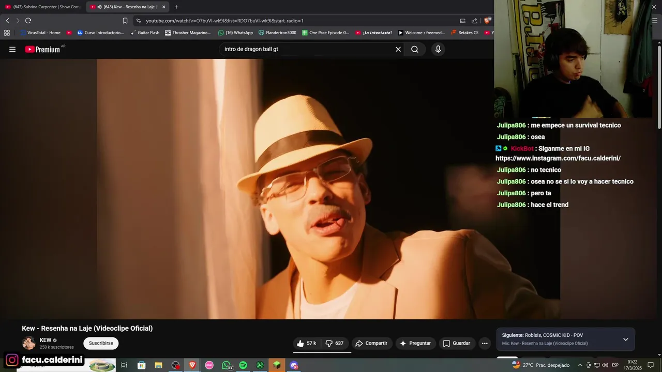Save video with Guardar button
This screenshot has height=372, width=662.
(x=457, y=343)
